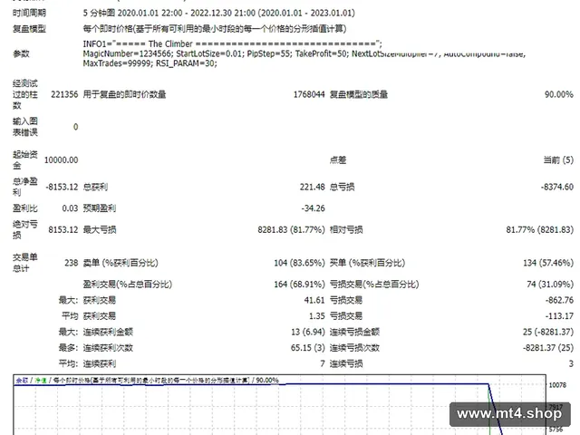
Task: Click the 相对亏损 label
Action: coord(346,229)
